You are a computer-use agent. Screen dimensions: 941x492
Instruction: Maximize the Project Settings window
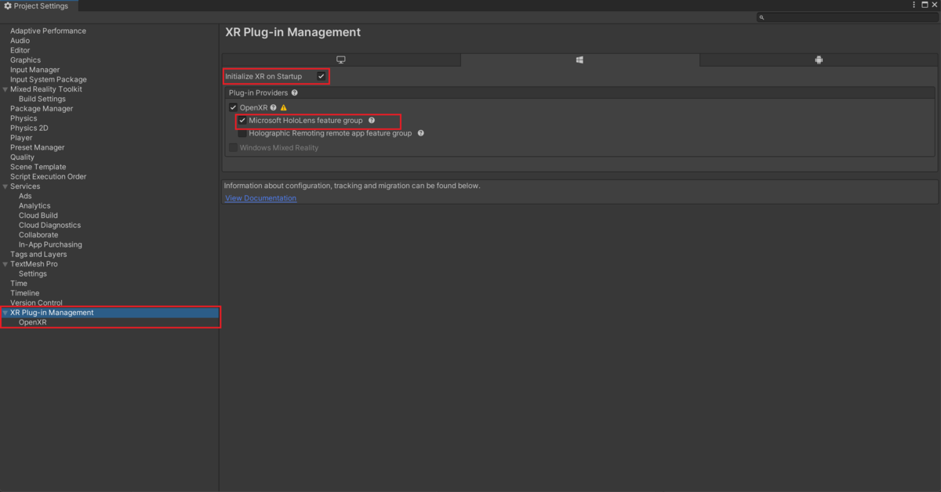pyautogui.click(x=925, y=5)
